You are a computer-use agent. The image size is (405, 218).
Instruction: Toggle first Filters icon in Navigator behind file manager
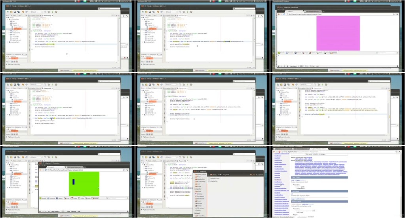point(147,207)
